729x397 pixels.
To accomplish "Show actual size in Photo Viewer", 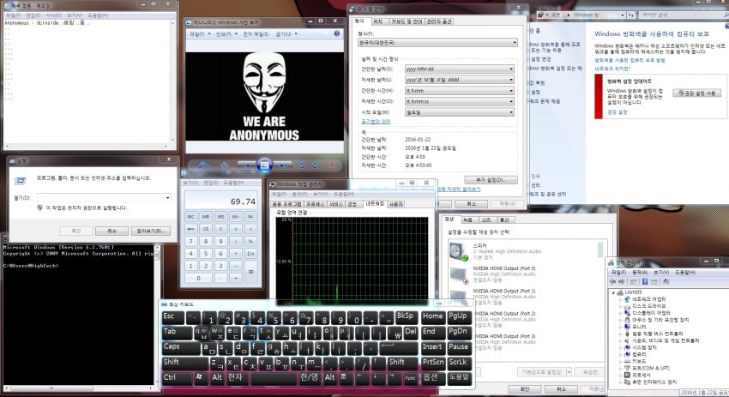I will [225, 165].
